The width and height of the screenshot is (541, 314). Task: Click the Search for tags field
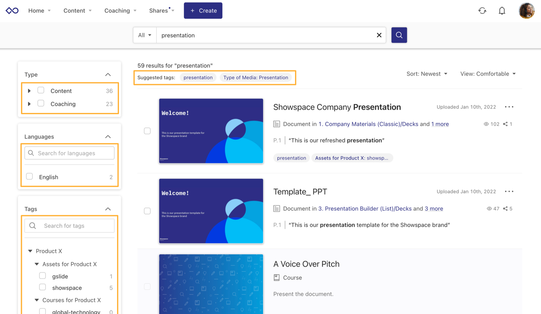click(x=69, y=226)
